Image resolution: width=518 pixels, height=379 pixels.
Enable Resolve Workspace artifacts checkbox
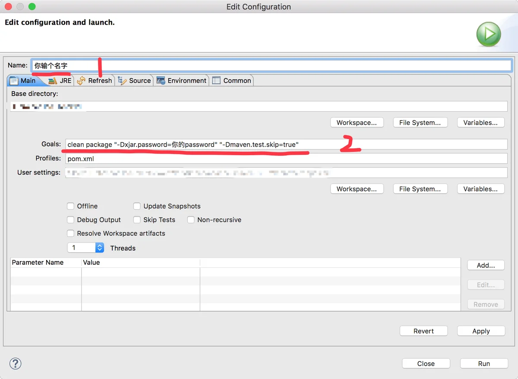[71, 233]
